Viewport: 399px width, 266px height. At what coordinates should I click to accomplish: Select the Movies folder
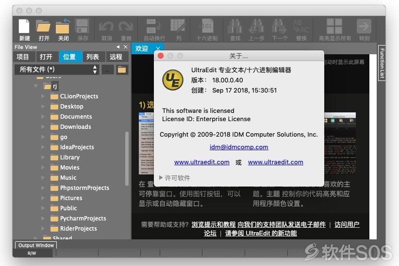click(x=65, y=168)
